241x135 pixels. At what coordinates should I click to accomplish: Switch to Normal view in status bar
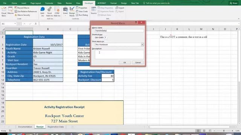pyautogui.click(x=198, y=131)
